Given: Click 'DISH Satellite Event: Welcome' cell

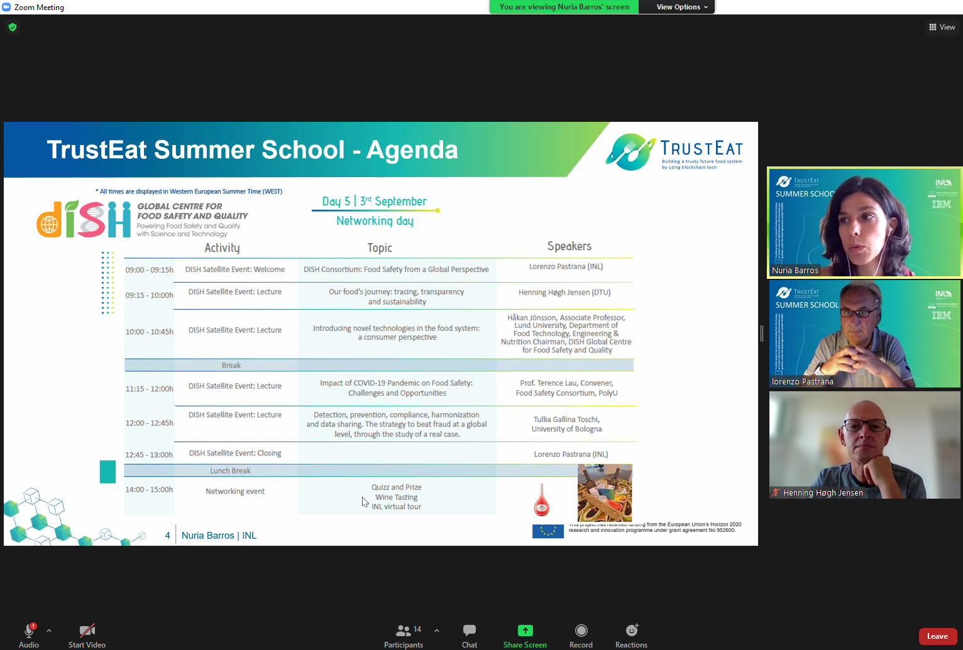Looking at the screenshot, I should click(x=235, y=269).
